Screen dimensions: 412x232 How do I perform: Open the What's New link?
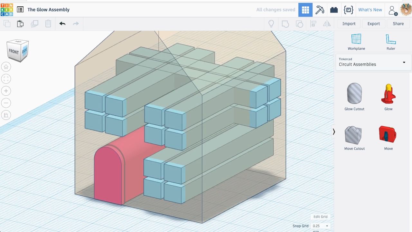370,10
